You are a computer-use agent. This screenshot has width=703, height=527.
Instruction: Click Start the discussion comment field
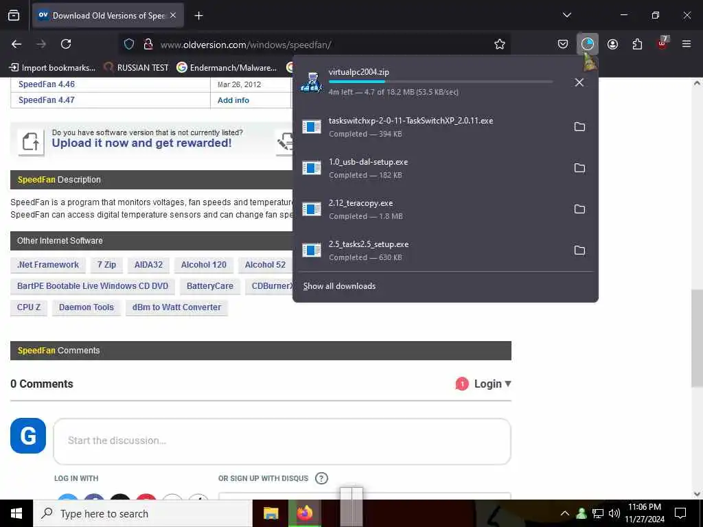coord(282,441)
